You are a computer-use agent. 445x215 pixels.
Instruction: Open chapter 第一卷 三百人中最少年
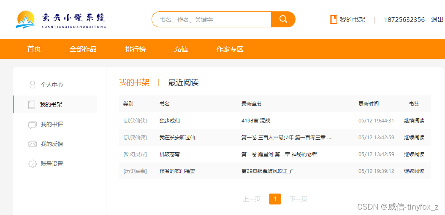point(286,138)
